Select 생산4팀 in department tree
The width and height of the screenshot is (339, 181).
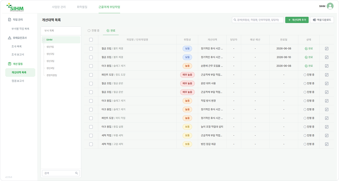50,68
